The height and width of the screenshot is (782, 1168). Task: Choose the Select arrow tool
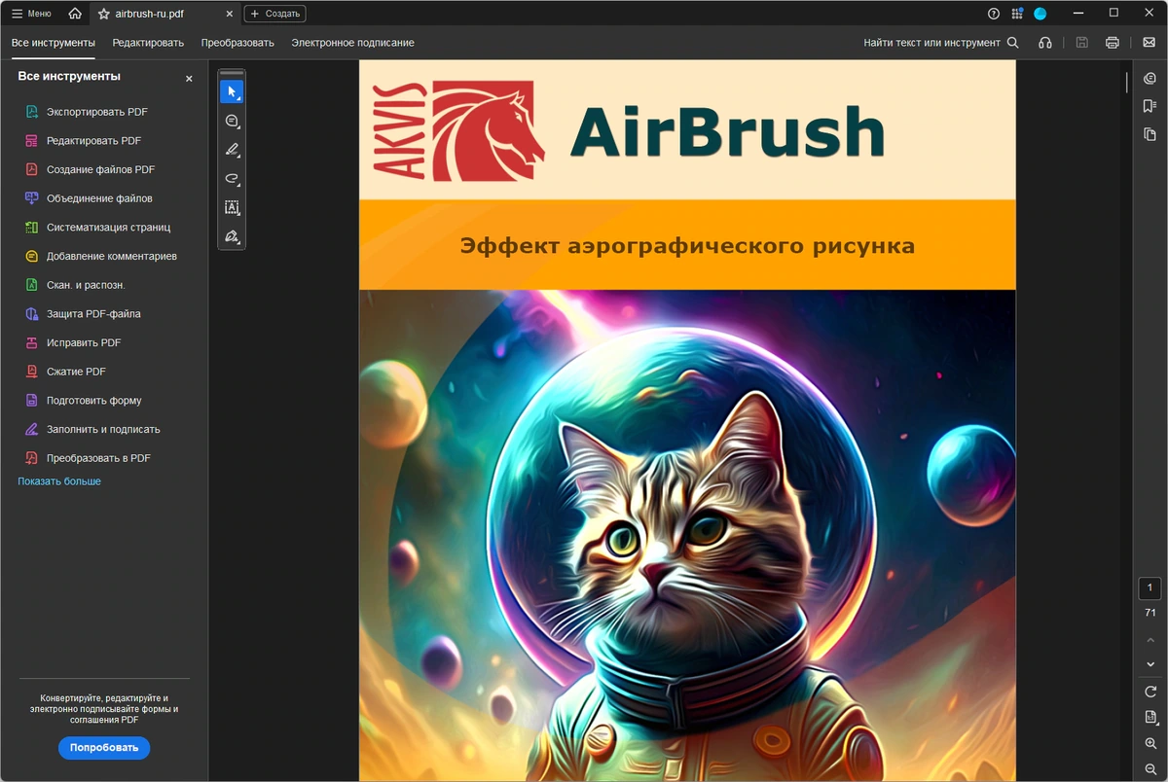(x=232, y=92)
